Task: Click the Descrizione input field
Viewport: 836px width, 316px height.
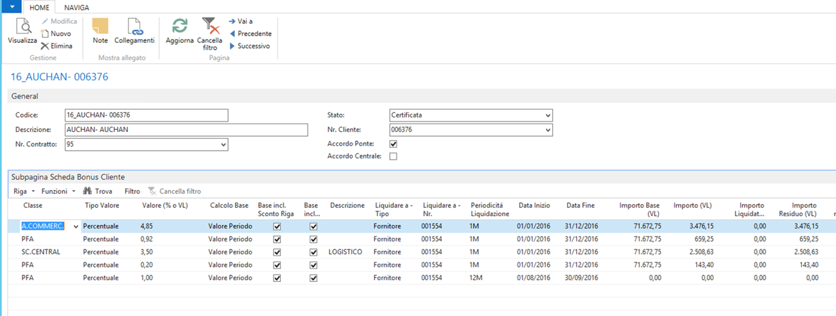Action: click(186, 129)
